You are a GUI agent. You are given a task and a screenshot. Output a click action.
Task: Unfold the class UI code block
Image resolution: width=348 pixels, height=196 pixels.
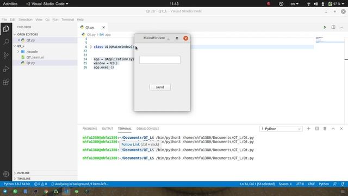tap(91, 47)
